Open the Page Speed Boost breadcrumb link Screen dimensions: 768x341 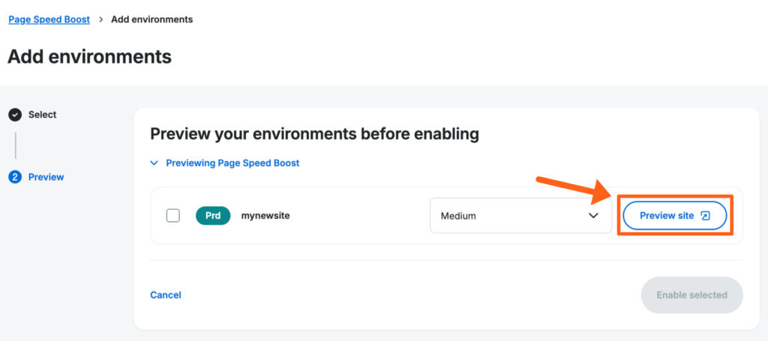(x=49, y=19)
